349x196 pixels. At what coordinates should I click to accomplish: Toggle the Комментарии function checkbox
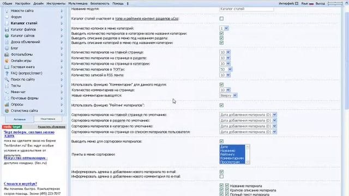pyautogui.click(x=221, y=85)
